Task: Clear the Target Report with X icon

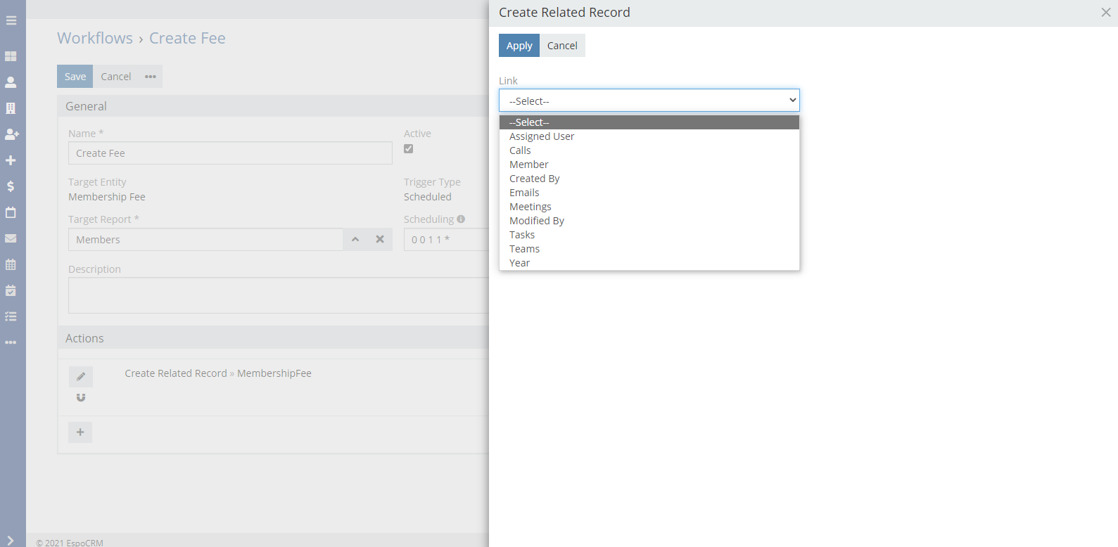Action: pyautogui.click(x=380, y=239)
